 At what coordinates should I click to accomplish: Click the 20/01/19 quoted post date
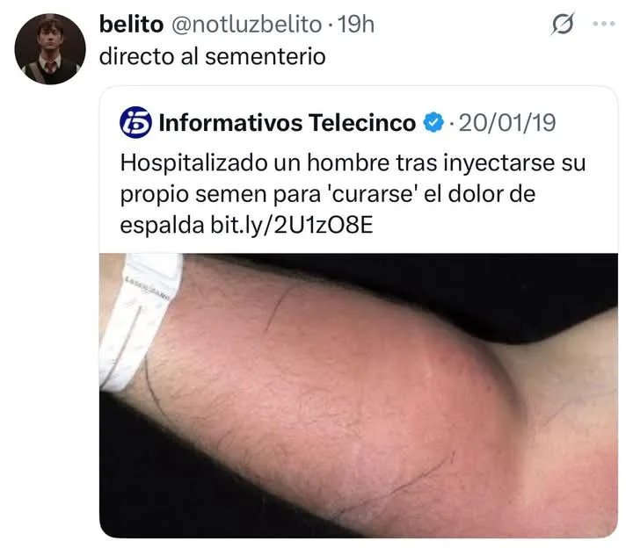pyautogui.click(x=507, y=123)
